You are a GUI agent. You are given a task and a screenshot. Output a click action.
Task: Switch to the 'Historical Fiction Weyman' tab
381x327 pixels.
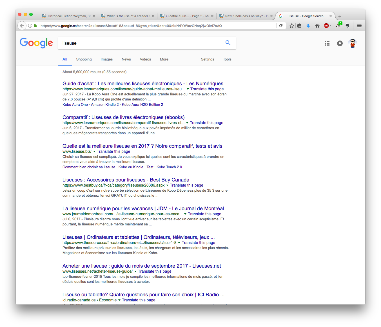coord(69,16)
